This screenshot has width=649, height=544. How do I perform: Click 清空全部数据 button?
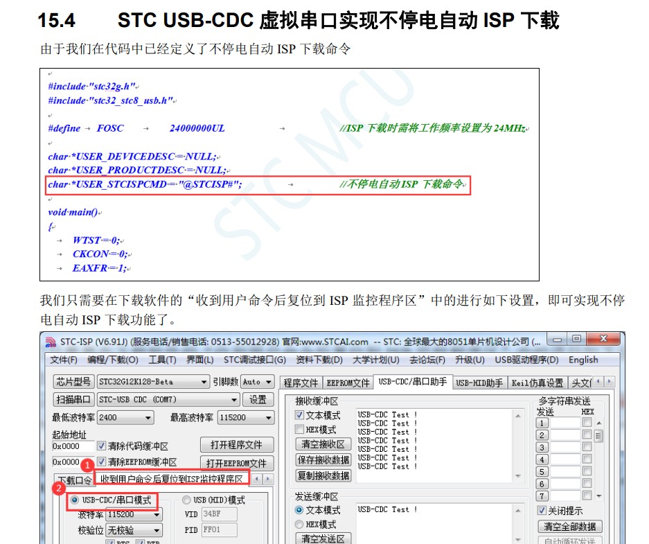[x=569, y=527]
